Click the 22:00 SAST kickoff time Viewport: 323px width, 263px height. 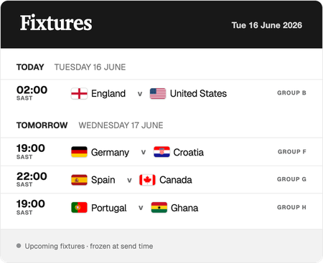32,179
